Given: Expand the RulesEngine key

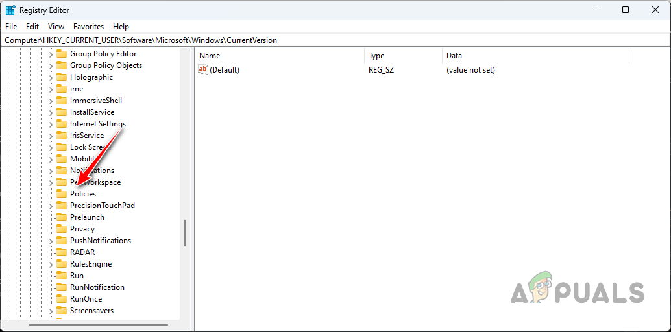Looking at the screenshot, I should (51, 264).
